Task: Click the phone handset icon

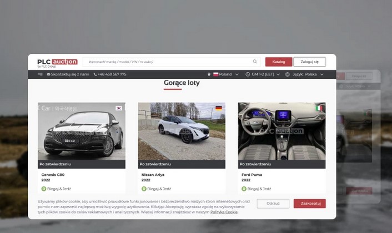Action: coord(95,74)
